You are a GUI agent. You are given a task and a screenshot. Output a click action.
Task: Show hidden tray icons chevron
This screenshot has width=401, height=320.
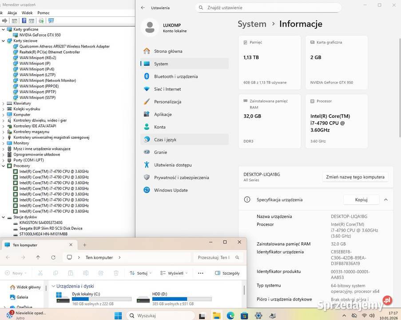(344, 316)
